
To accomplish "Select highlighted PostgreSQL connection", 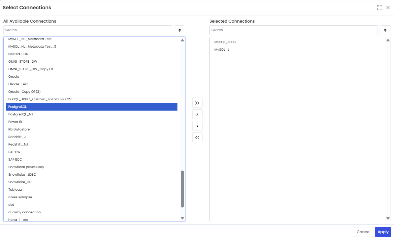I will [x=92, y=107].
